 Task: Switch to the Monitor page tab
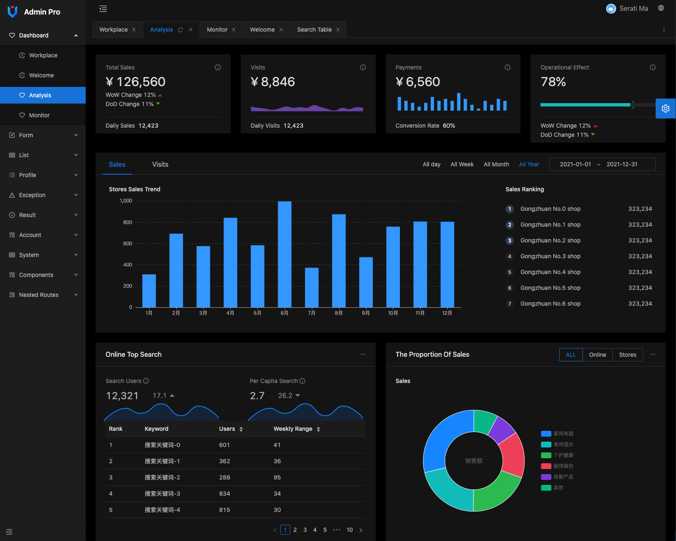click(217, 30)
